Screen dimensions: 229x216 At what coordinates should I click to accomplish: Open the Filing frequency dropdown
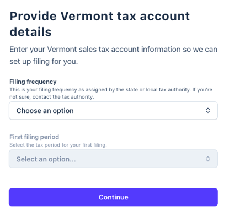pyautogui.click(x=113, y=111)
